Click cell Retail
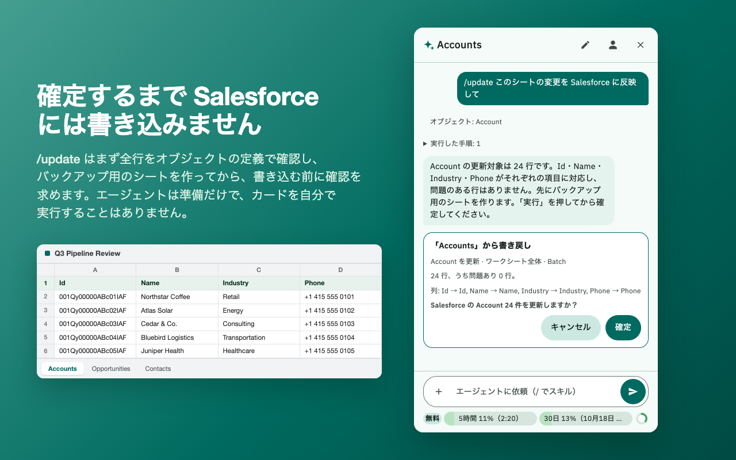The width and height of the screenshot is (736, 460). [x=259, y=297]
